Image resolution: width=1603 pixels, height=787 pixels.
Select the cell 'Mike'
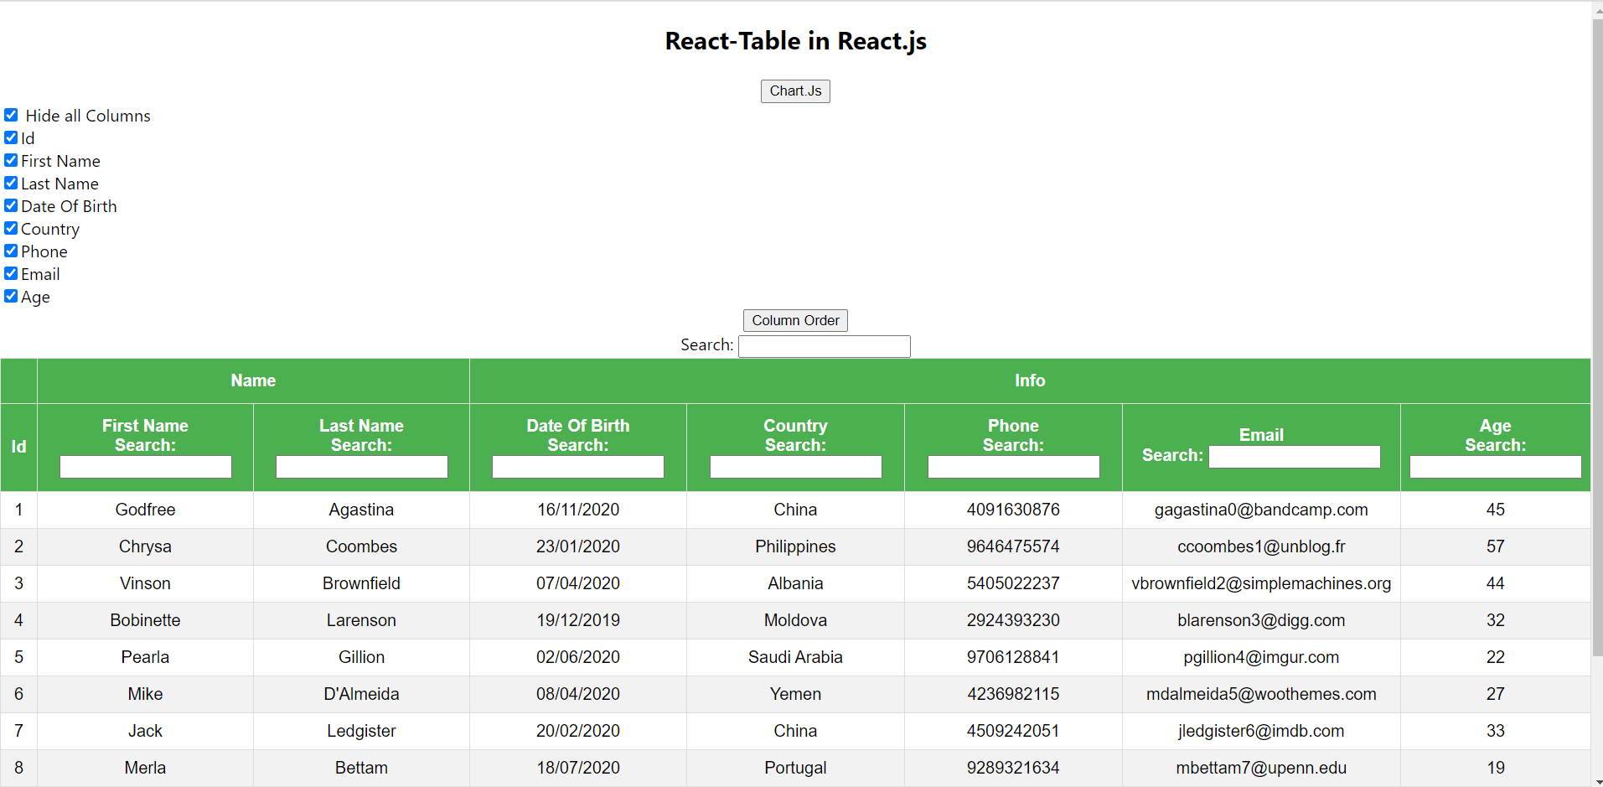145,694
